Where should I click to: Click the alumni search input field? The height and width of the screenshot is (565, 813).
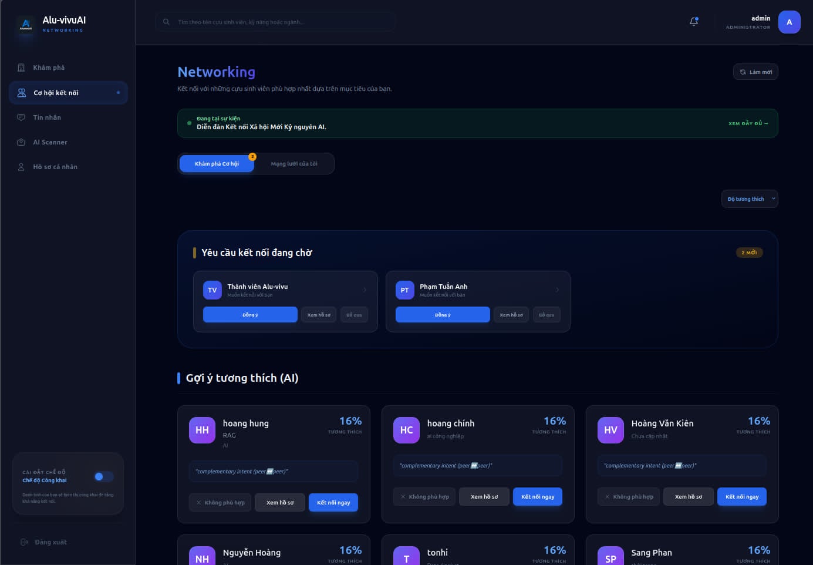pos(275,22)
